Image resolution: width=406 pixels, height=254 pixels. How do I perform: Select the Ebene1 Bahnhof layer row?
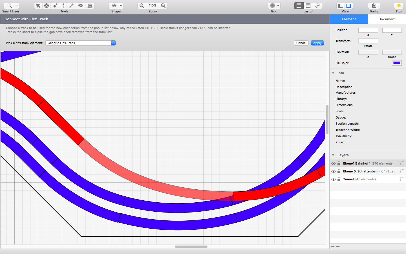coord(368,163)
